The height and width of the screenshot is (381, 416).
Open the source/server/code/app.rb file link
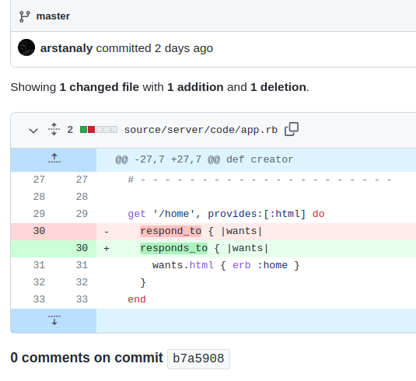pyautogui.click(x=201, y=130)
